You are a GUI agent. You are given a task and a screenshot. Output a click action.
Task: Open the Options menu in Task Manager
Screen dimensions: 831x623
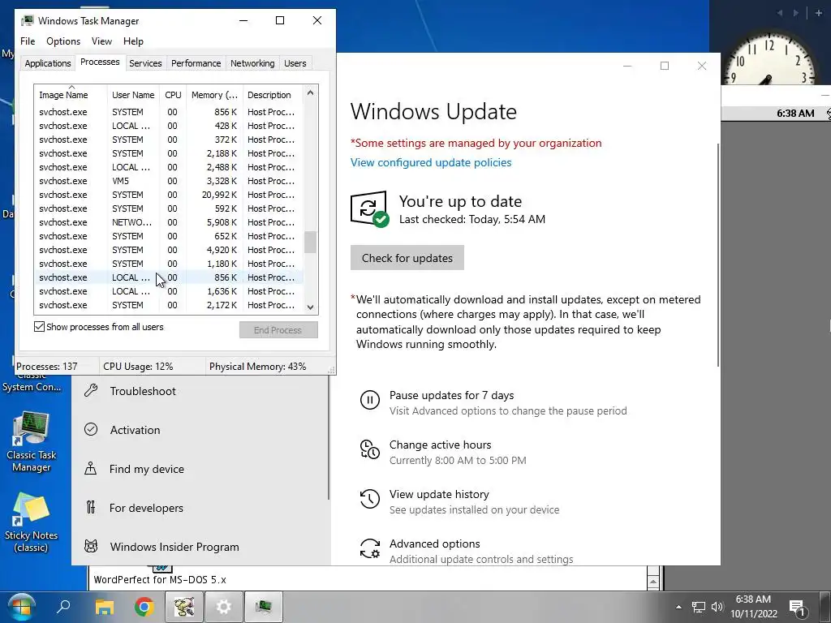click(x=63, y=41)
